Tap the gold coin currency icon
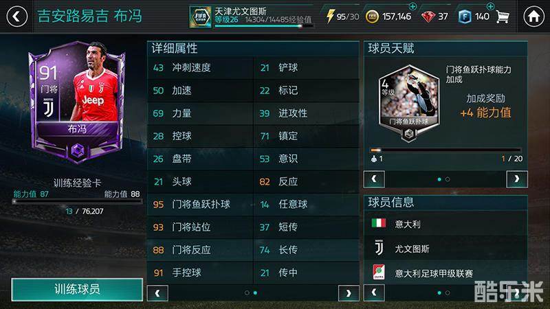 coord(372,16)
